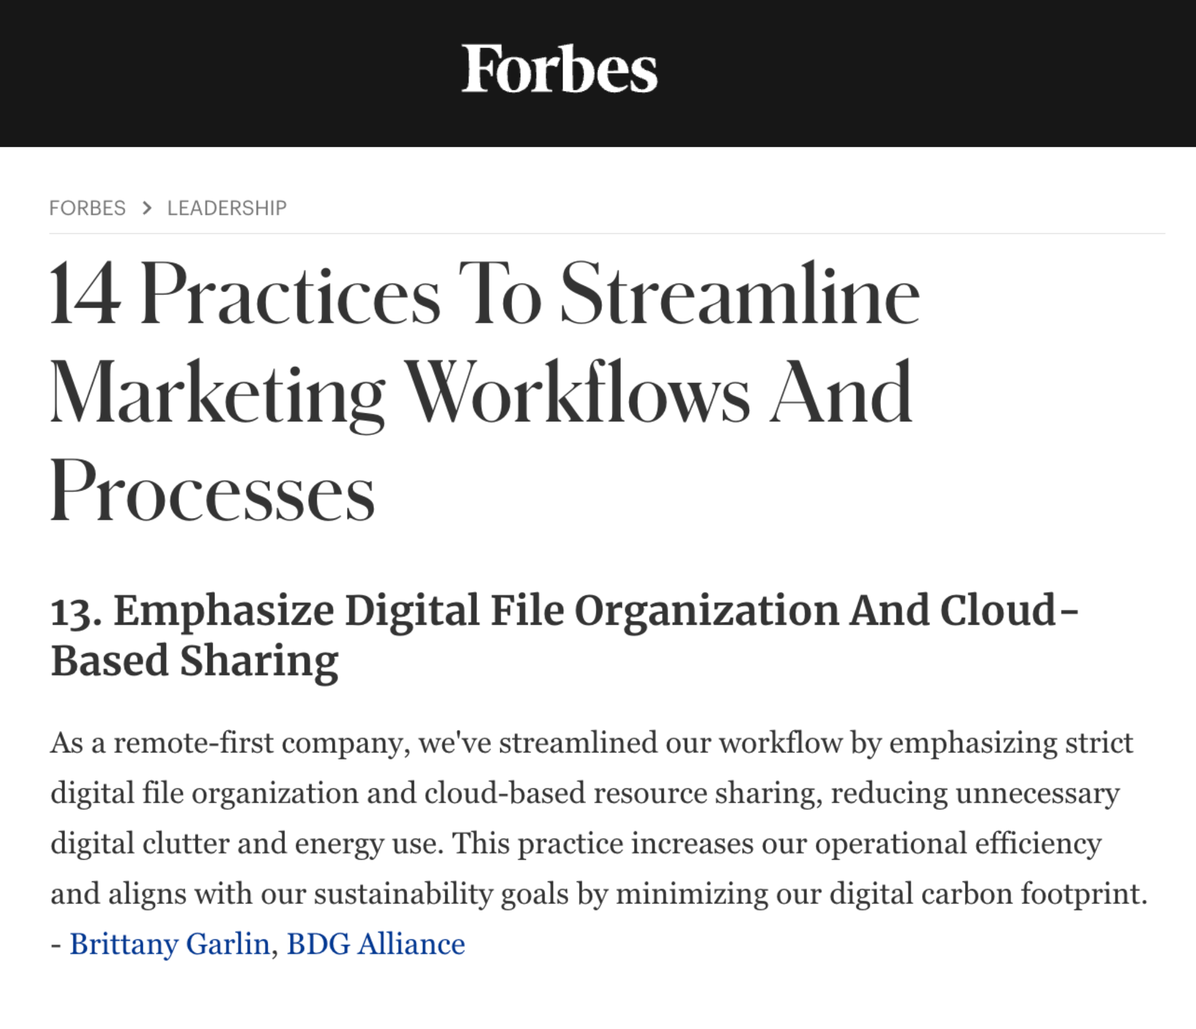Click 'sustainability goals' in the paragraph
Screen dimensions: 1196x1029
441,894
